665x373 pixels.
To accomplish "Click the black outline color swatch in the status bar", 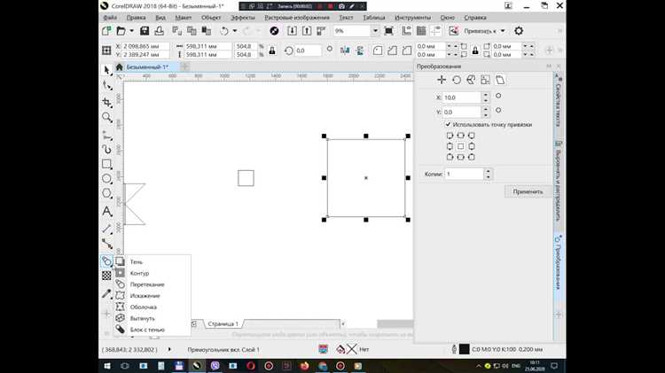I will click(x=465, y=349).
